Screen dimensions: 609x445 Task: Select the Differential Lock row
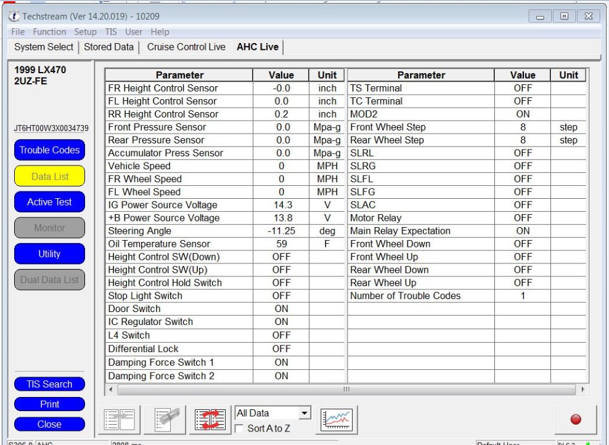click(225, 349)
